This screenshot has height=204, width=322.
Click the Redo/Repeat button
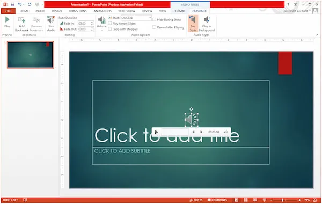(30, 4)
